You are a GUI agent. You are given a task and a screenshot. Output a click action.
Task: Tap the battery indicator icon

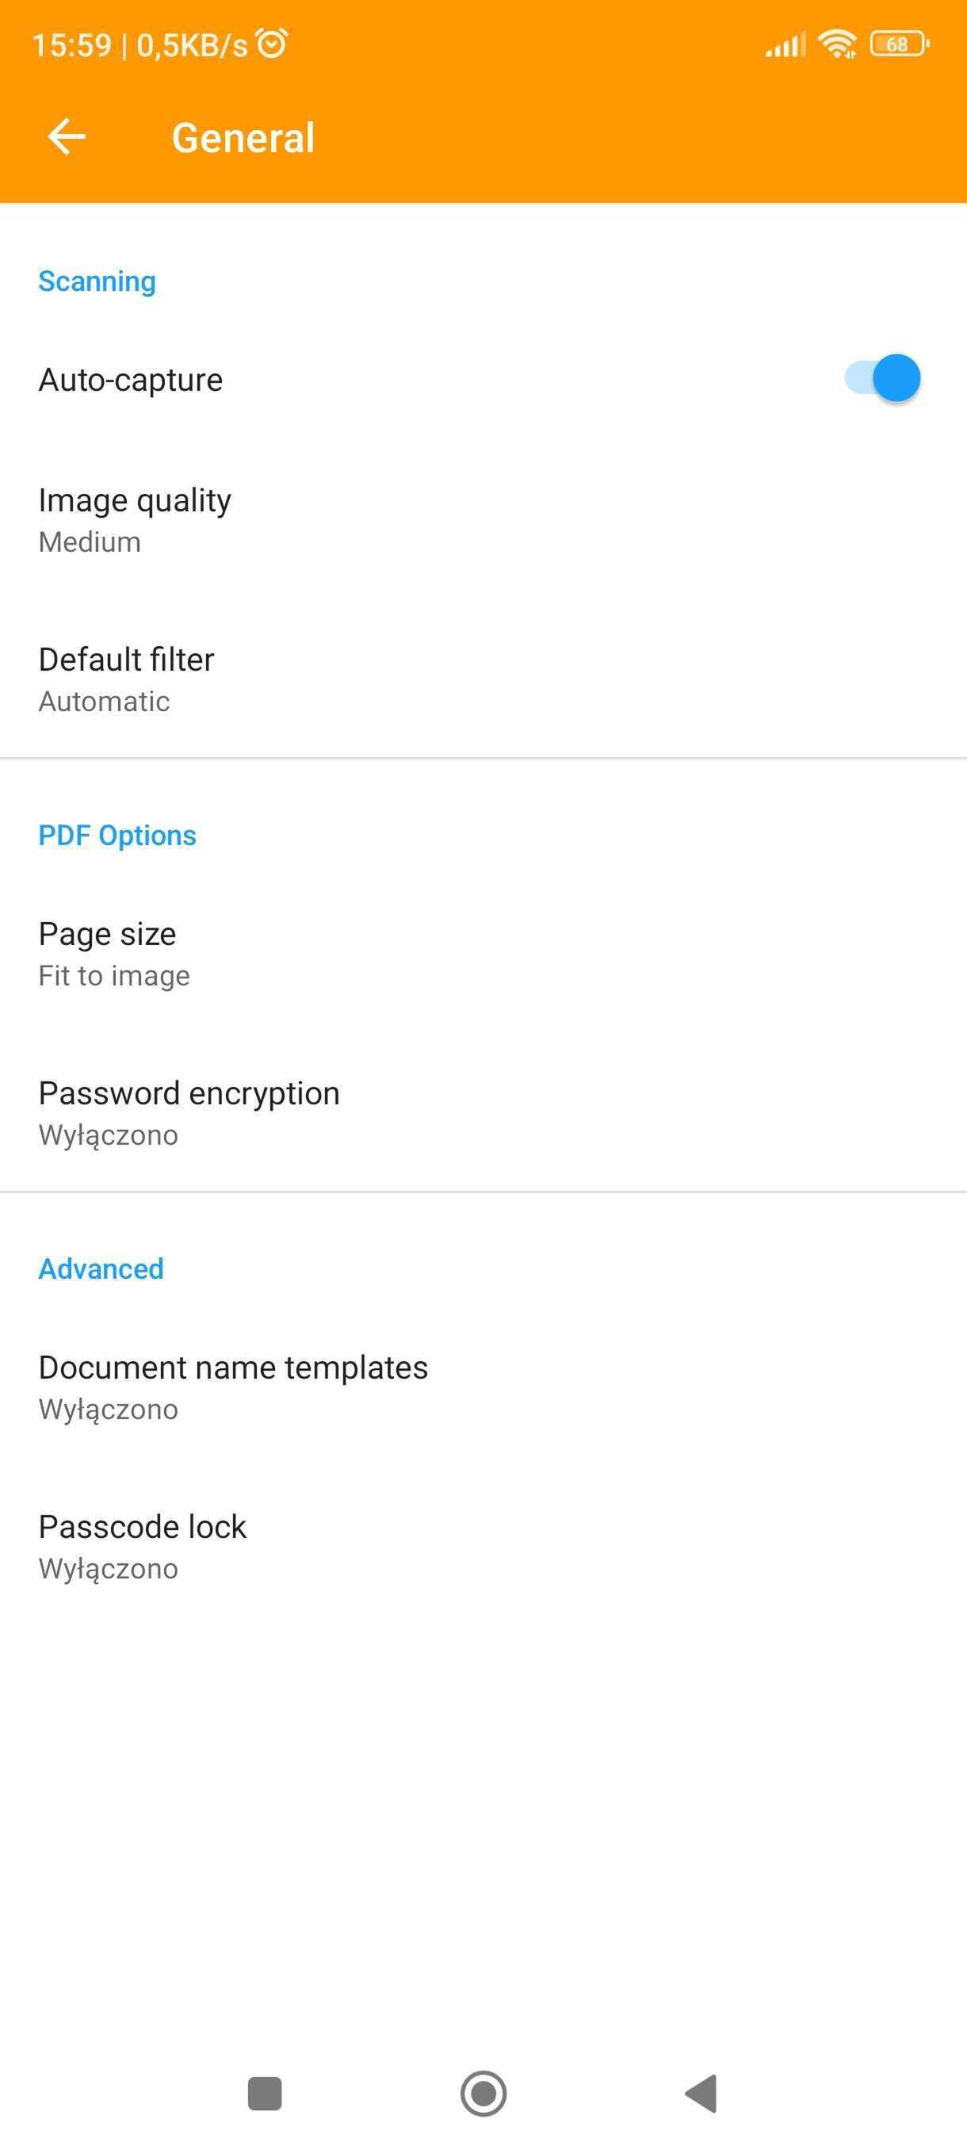[900, 44]
